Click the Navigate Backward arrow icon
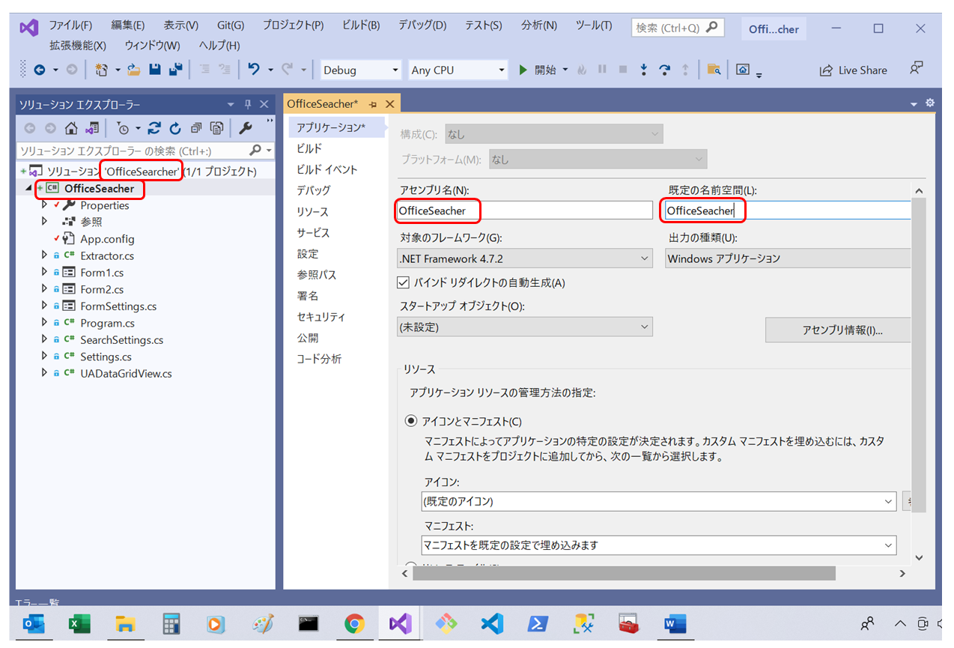The width and height of the screenshot is (954, 648). coord(39,70)
